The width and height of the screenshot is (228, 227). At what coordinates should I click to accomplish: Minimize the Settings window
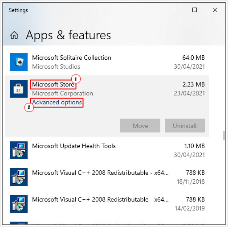tap(174, 10)
